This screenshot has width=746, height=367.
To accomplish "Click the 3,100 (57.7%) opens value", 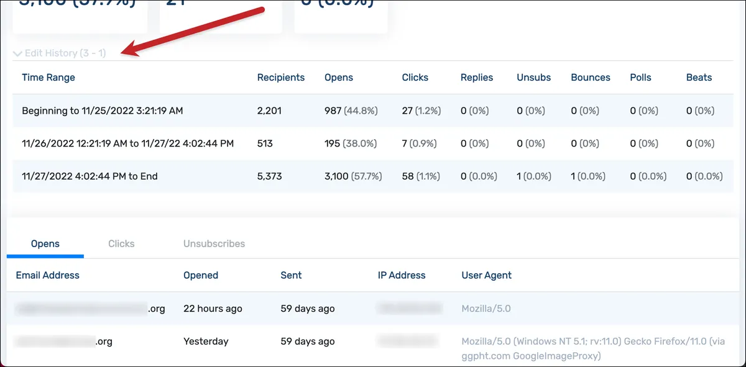I will tap(353, 176).
